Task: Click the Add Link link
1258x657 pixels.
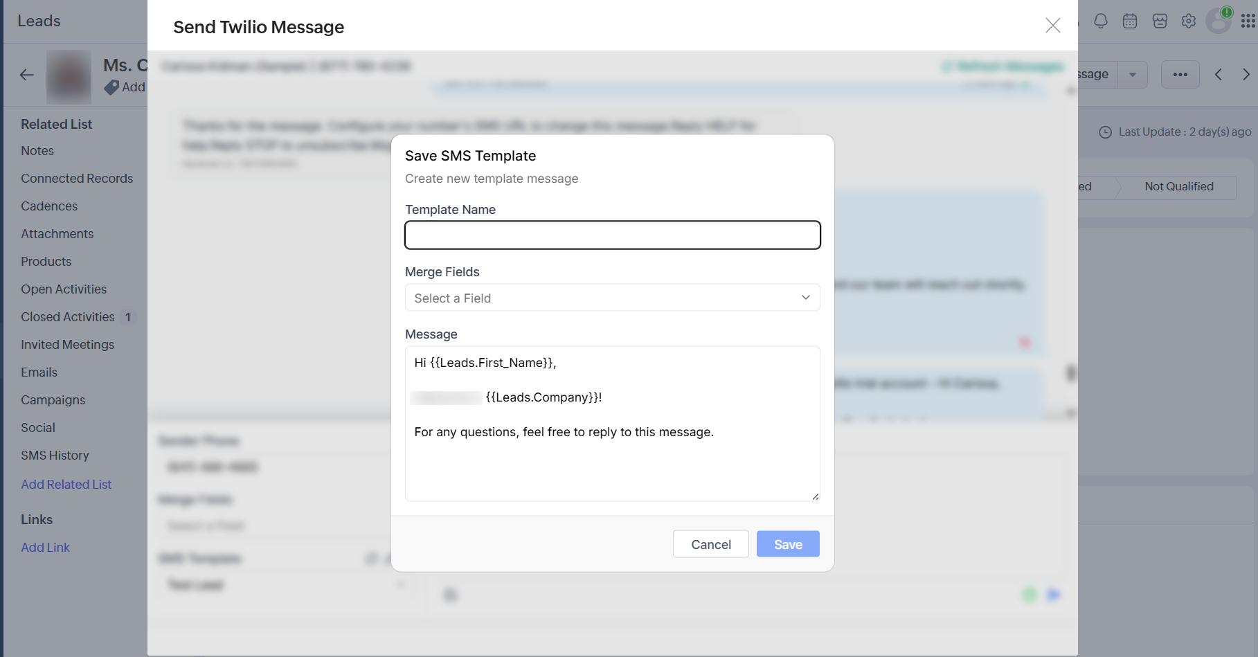Action: (x=46, y=548)
